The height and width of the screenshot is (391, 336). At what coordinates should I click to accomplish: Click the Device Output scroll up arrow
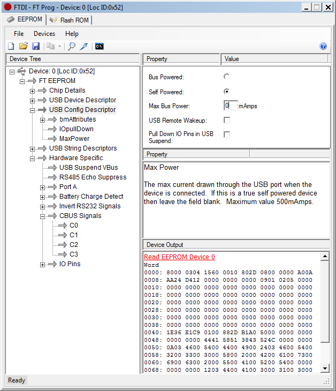pyautogui.click(x=325, y=256)
